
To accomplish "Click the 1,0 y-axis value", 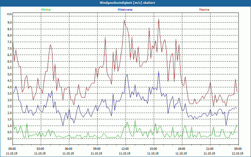I will pyautogui.click(x=10, y=126).
